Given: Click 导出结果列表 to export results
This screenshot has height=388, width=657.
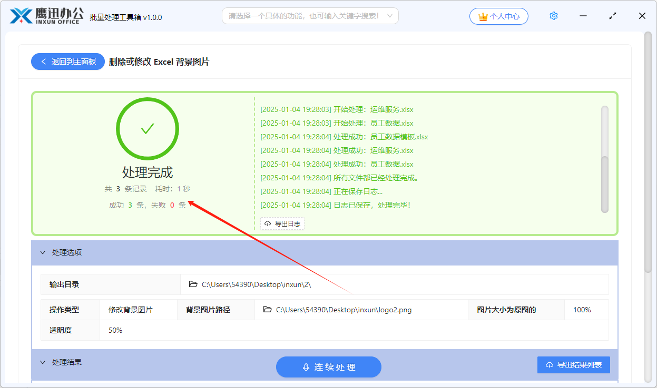Looking at the screenshot, I should 573,365.
